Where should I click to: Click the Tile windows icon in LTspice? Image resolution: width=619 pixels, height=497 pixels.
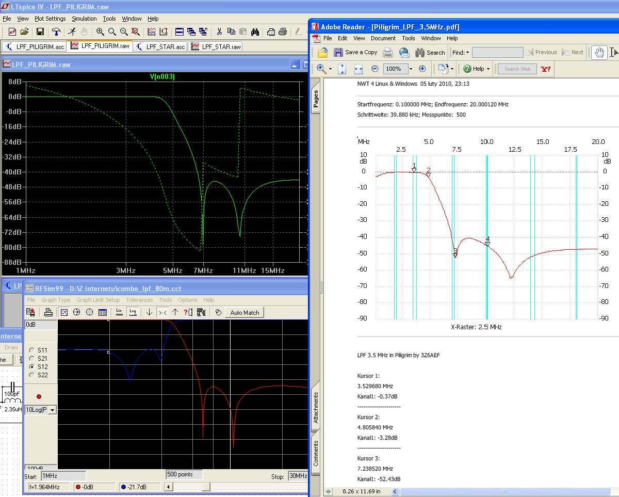pos(179,32)
